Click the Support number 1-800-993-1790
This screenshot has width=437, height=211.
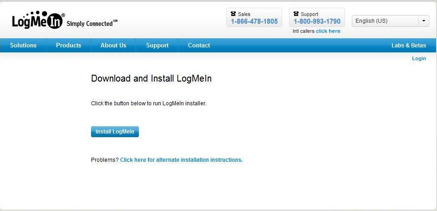317,21
